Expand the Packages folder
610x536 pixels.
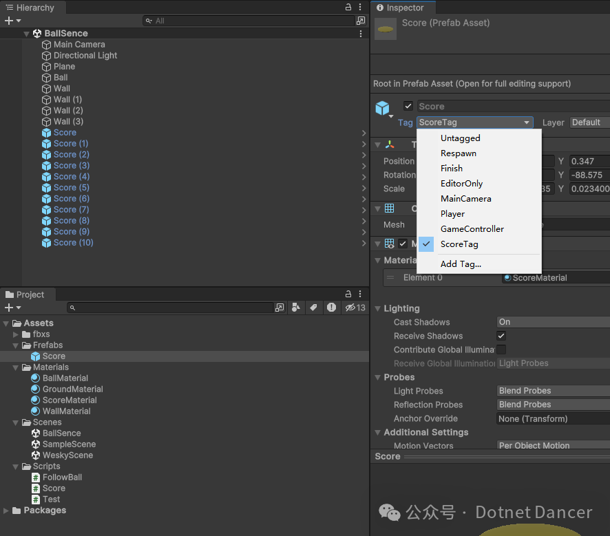(6, 511)
